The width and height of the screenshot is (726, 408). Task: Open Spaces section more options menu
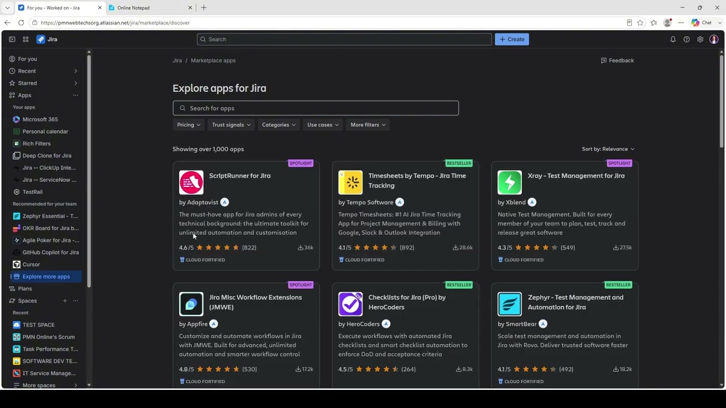pyautogui.click(x=75, y=301)
